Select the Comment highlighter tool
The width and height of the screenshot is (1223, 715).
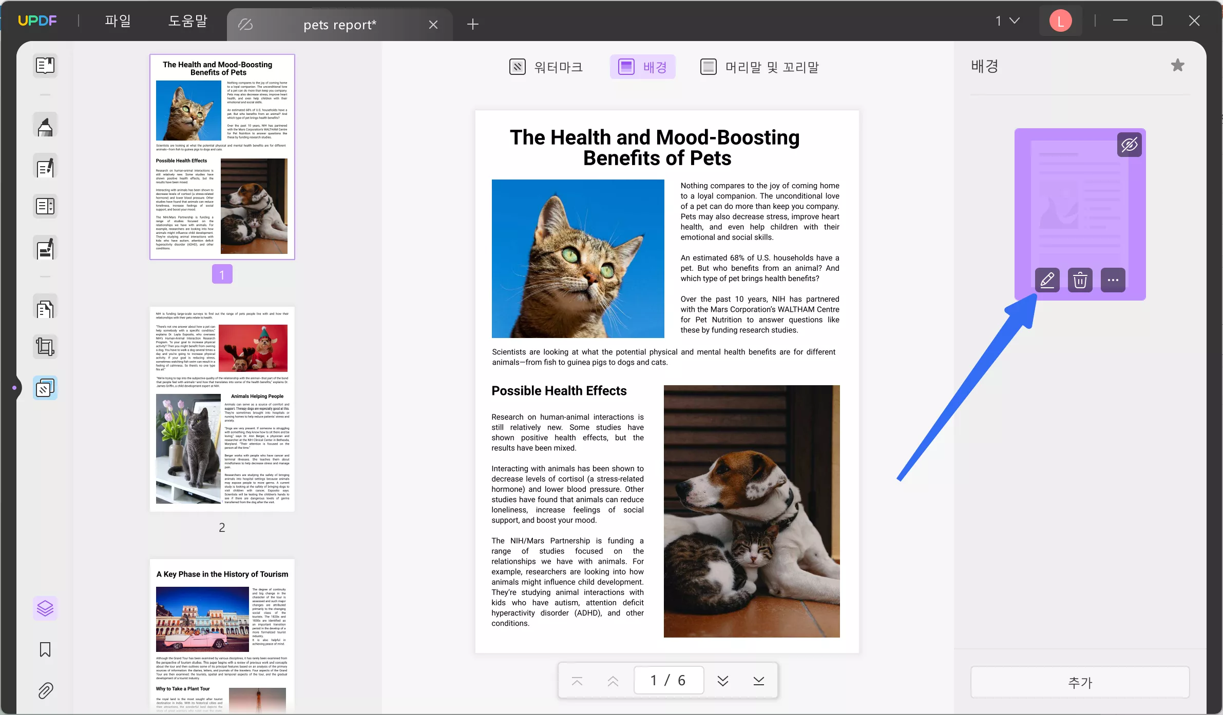point(45,126)
